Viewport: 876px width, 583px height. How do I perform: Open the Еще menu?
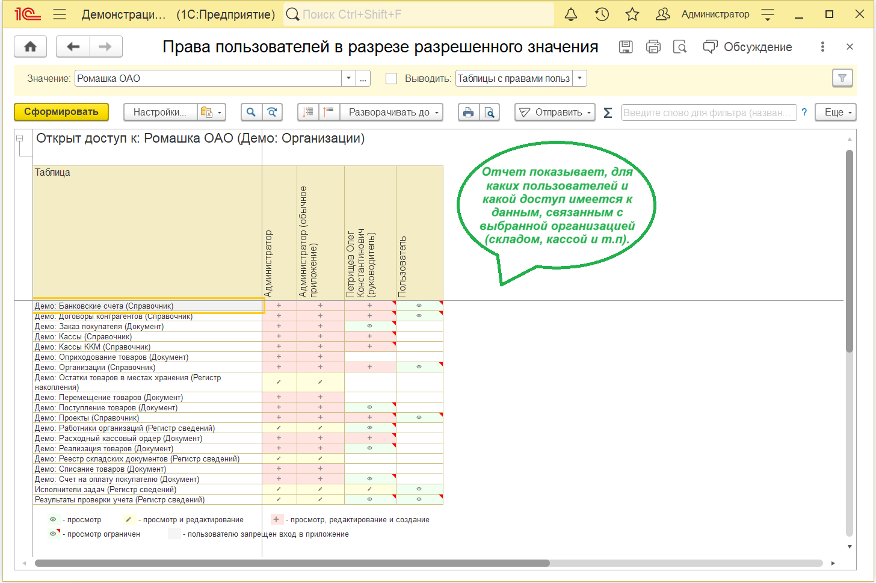pos(836,113)
